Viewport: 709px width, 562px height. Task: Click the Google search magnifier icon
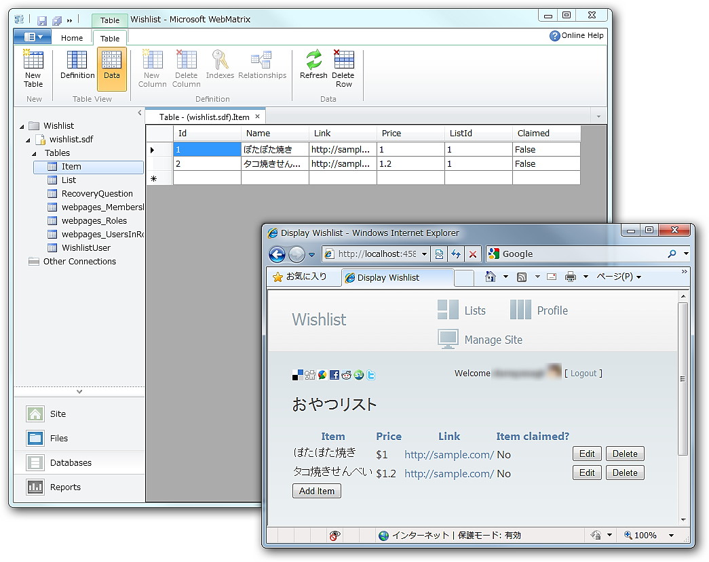672,254
